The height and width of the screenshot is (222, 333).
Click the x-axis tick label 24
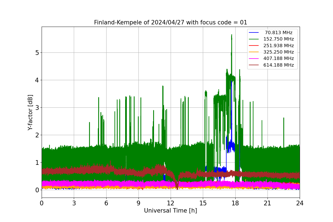[x=300, y=203]
